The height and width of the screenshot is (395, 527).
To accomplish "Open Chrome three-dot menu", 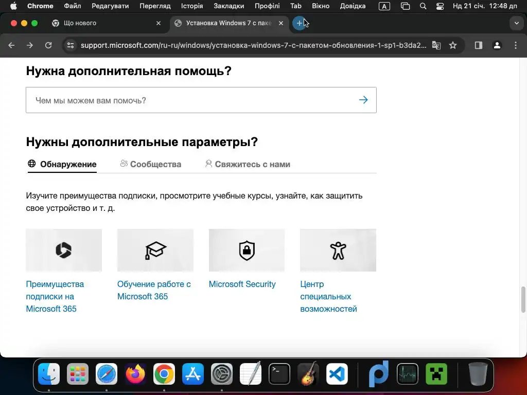I will pyautogui.click(x=516, y=45).
